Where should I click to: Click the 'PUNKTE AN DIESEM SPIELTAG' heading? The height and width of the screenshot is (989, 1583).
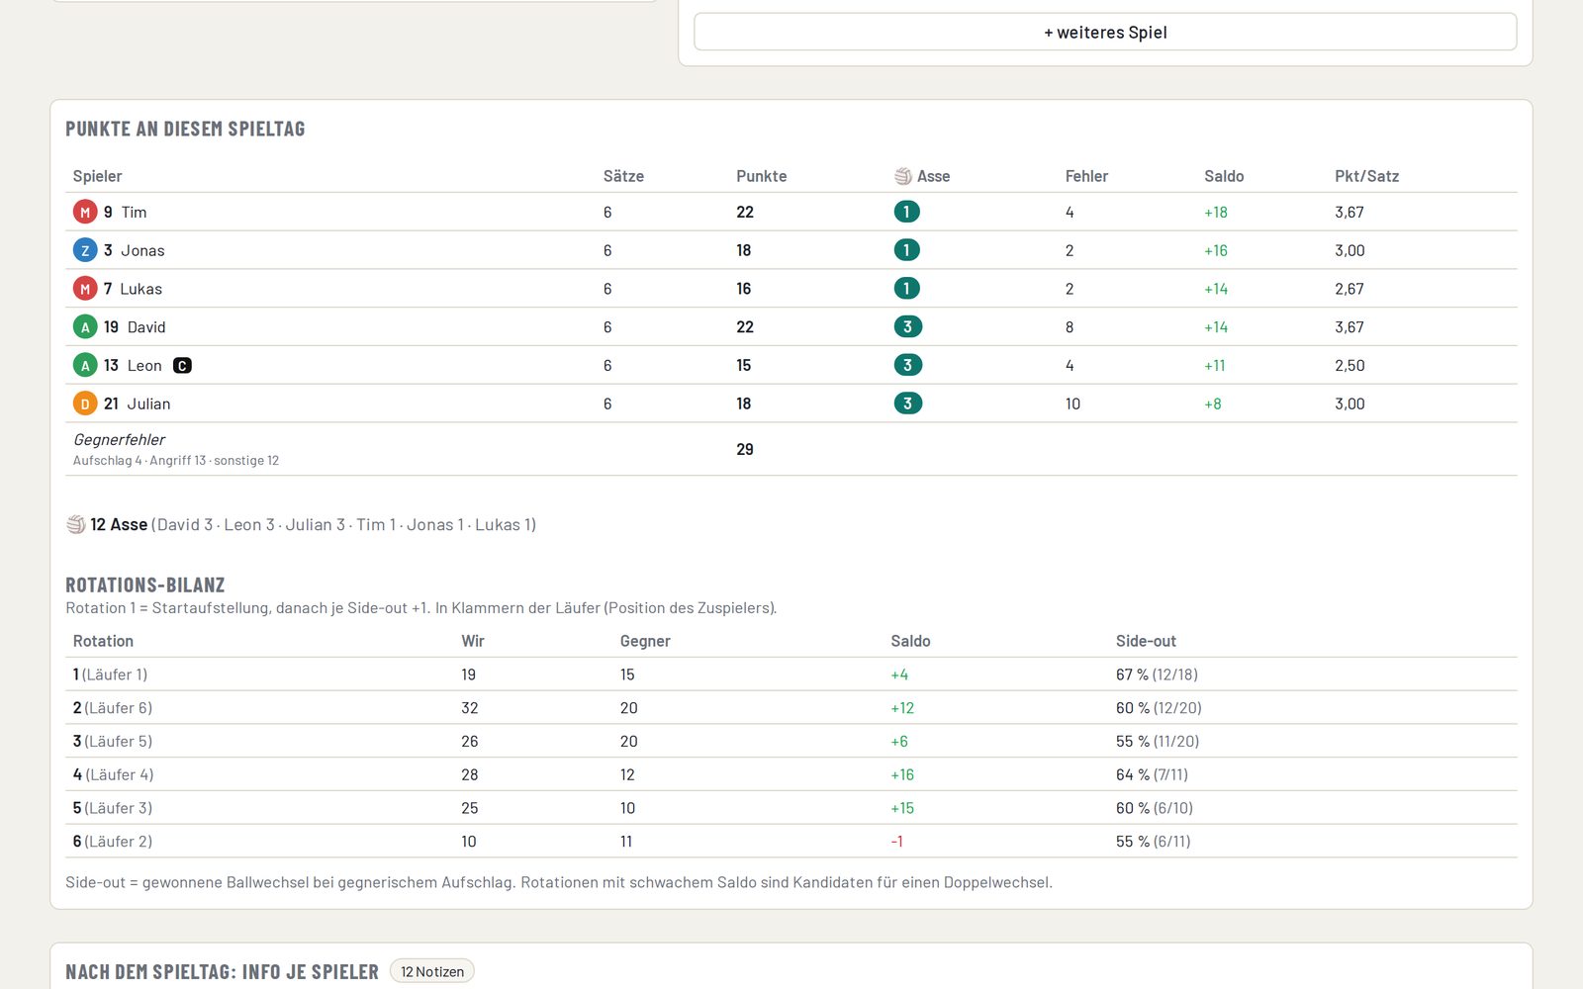[x=185, y=129]
